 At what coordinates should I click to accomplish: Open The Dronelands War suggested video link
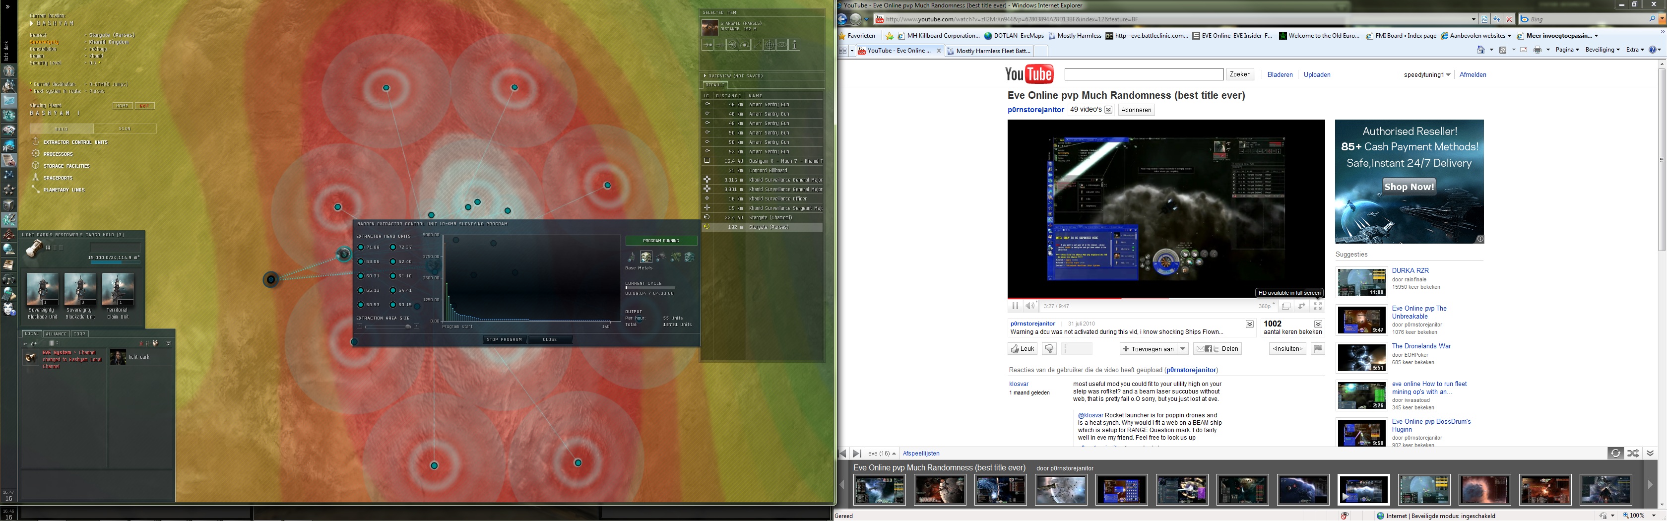(1421, 346)
